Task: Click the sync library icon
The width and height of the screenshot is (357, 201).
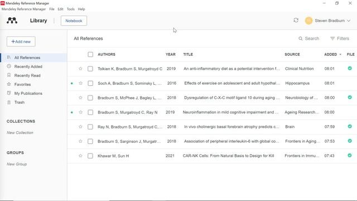Action: 296,20
